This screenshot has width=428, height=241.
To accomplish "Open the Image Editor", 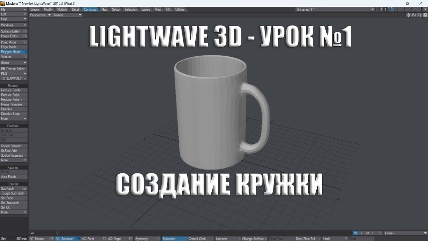I will click(14, 36).
